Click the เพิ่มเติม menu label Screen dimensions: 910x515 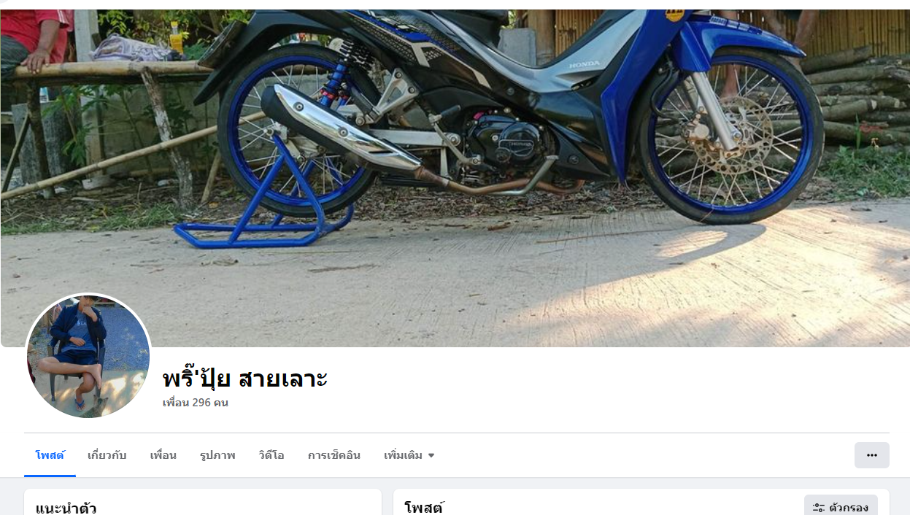tap(403, 455)
